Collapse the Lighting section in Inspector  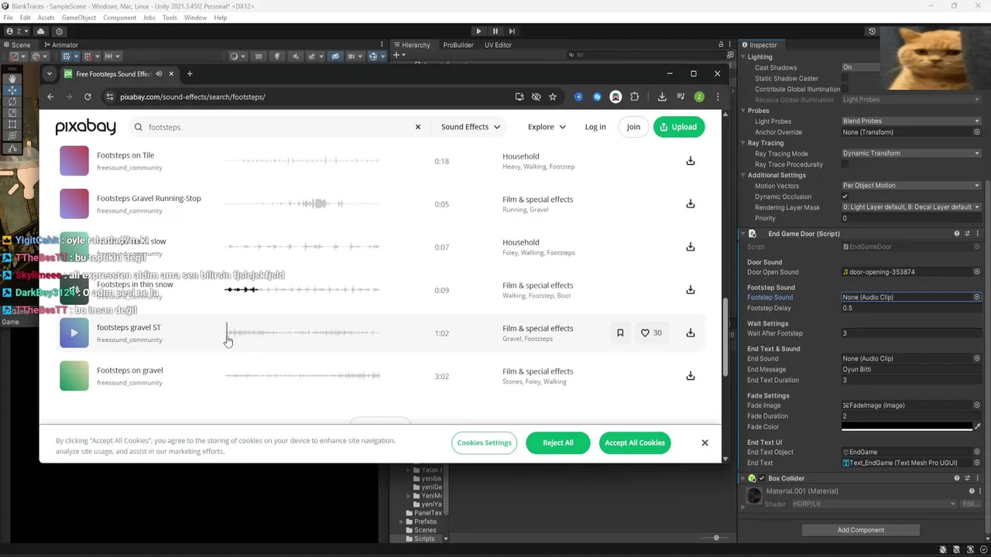tap(743, 57)
